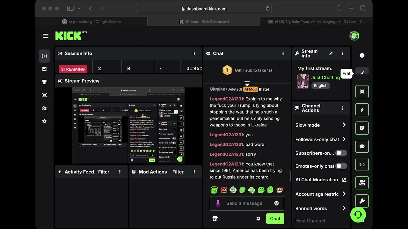Switch to Stream - Kick Dashboard tab
The image size is (408, 229).
click(x=204, y=22)
